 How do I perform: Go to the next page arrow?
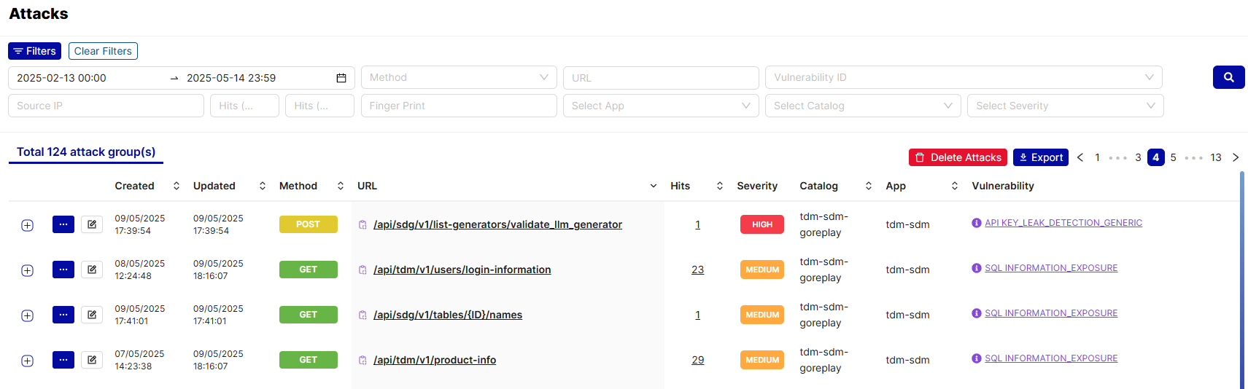tap(1236, 157)
